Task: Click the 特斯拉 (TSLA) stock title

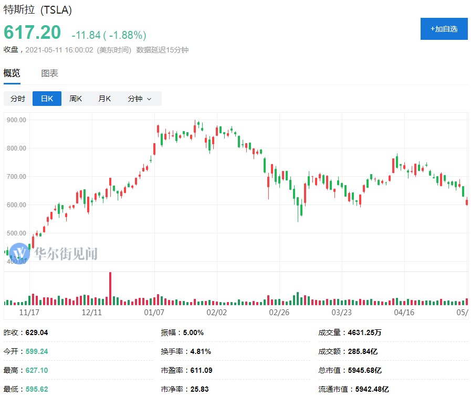Action: (38, 10)
